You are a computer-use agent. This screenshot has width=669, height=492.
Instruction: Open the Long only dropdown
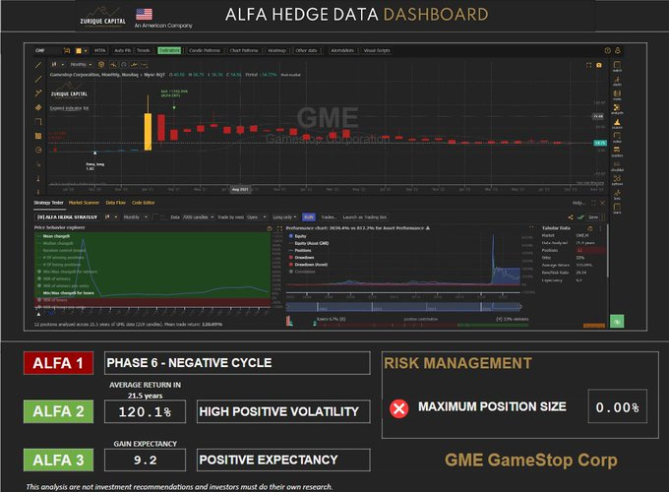284,217
